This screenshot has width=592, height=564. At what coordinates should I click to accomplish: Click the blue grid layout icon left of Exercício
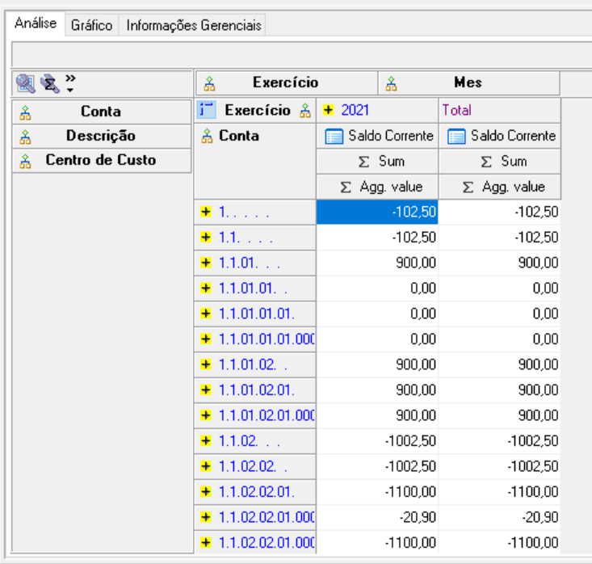(x=207, y=110)
